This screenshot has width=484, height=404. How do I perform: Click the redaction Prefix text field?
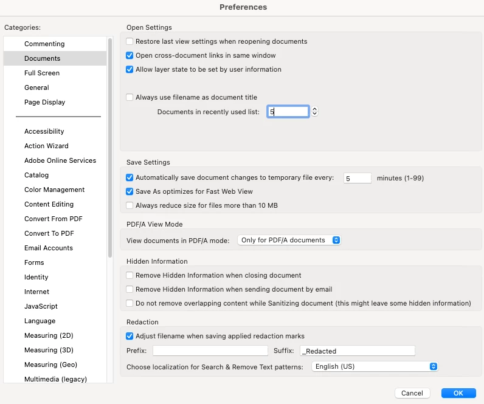pyautogui.click(x=210, y=351)
